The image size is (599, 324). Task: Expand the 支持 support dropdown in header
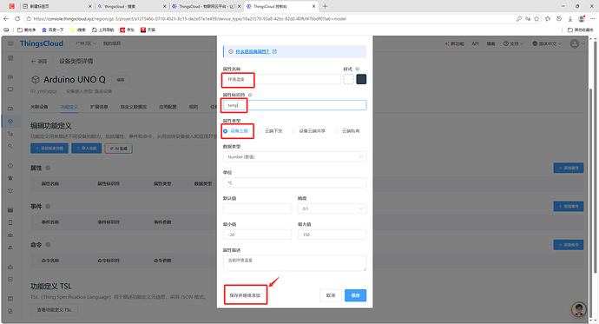pyautogui.click(x=513, y=43)
